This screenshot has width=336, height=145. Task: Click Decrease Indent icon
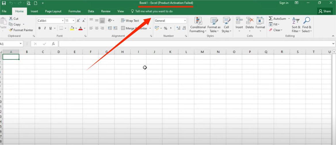(x=110, y=28)
